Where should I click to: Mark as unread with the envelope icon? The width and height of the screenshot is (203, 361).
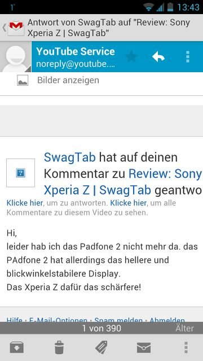point(144,347)
